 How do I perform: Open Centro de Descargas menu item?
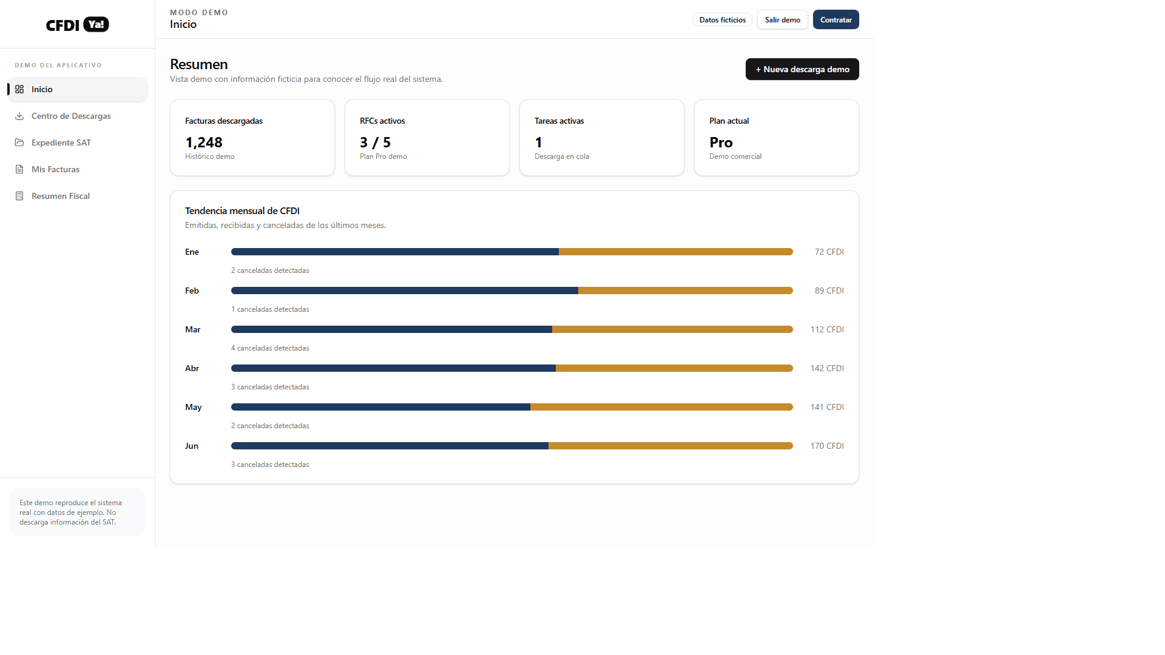point(78,116)
